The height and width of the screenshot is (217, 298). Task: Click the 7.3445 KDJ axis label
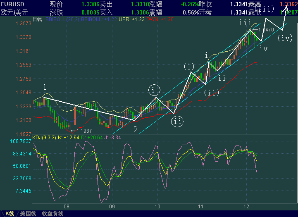click(x=24, y=191)
